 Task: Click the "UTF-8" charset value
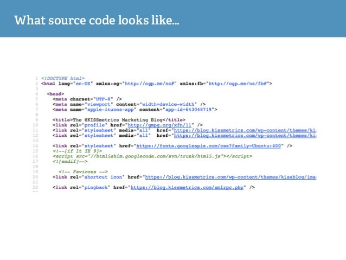[103, 99]
